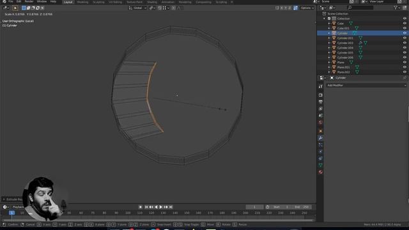Open the Render menu

click(x=29, y=1)
